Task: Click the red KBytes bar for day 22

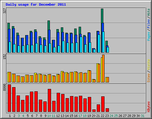Action: tap(103, 104)
